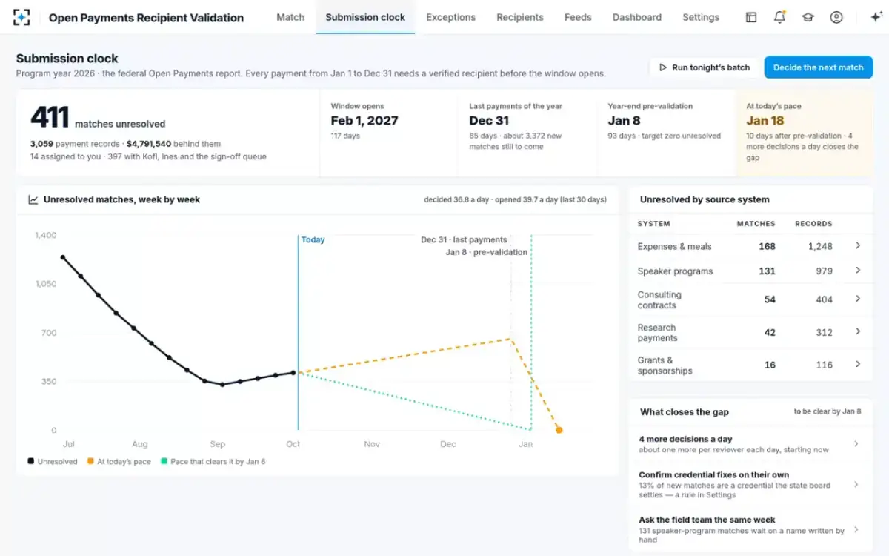Image resolution: width=889 pixels, height=556 pixels.
Task: Open the notifications bell
Action: tap(779, 17)
